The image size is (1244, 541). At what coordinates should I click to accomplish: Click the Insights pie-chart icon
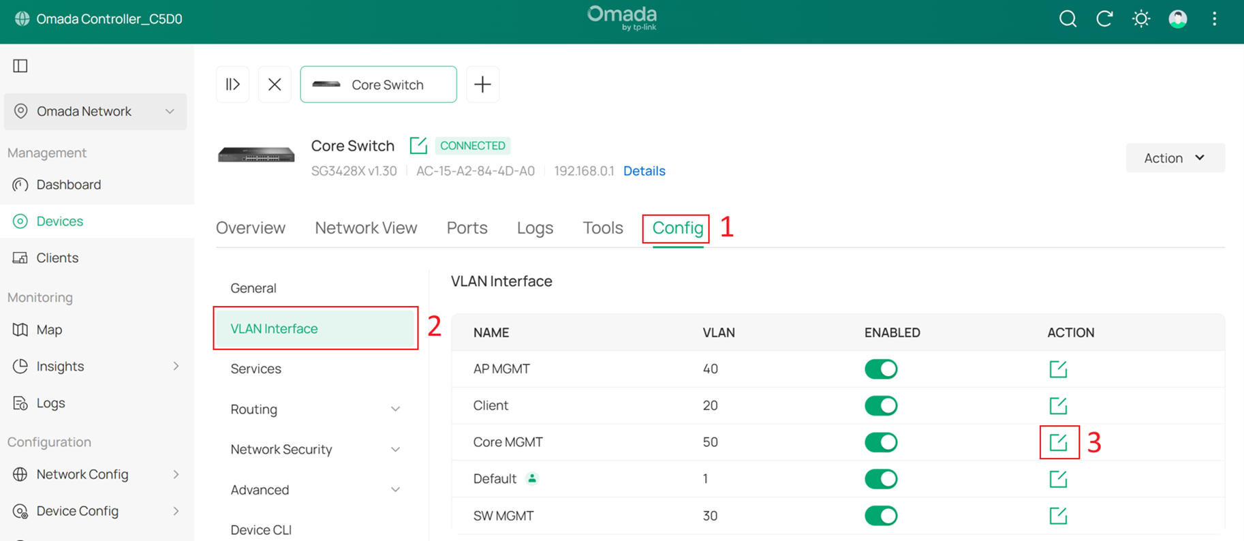click(20, 367)
